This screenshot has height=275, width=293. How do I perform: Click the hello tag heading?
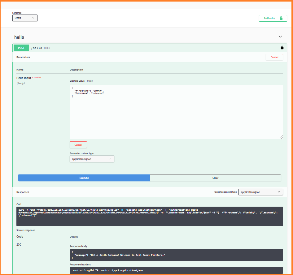click(19, 37)
